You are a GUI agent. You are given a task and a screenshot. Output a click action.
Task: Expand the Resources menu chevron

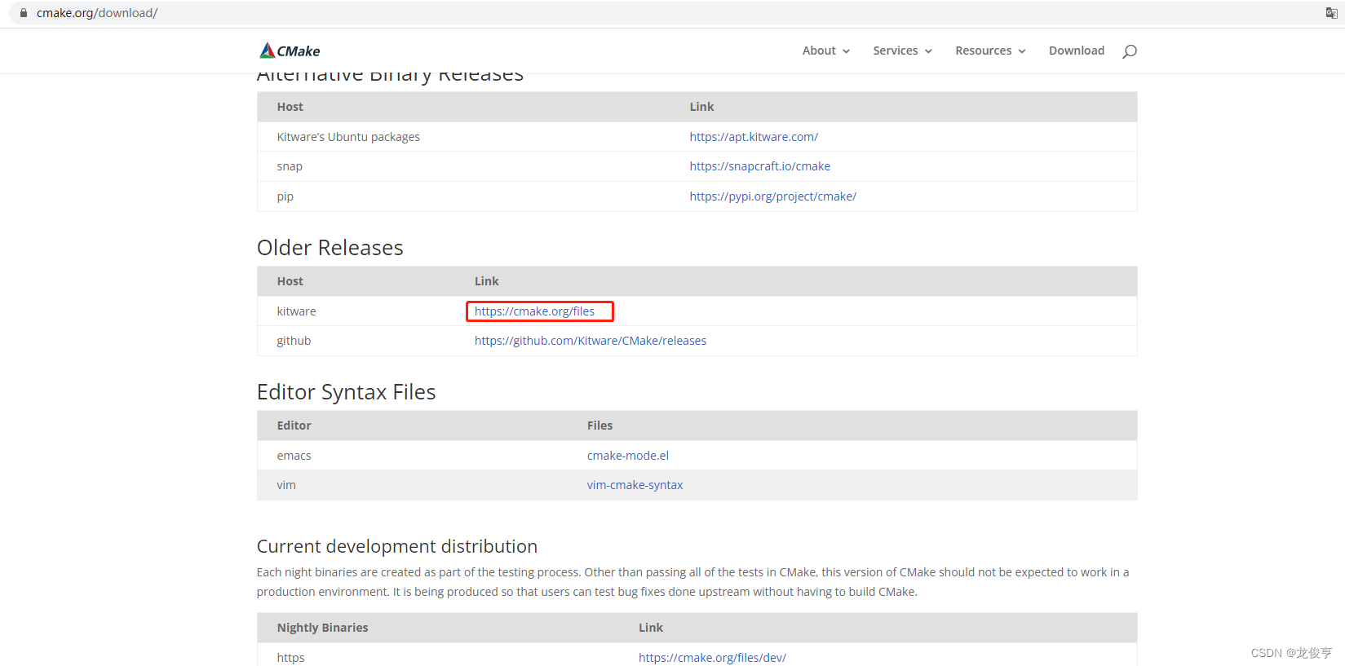(x=1022, y=51)
